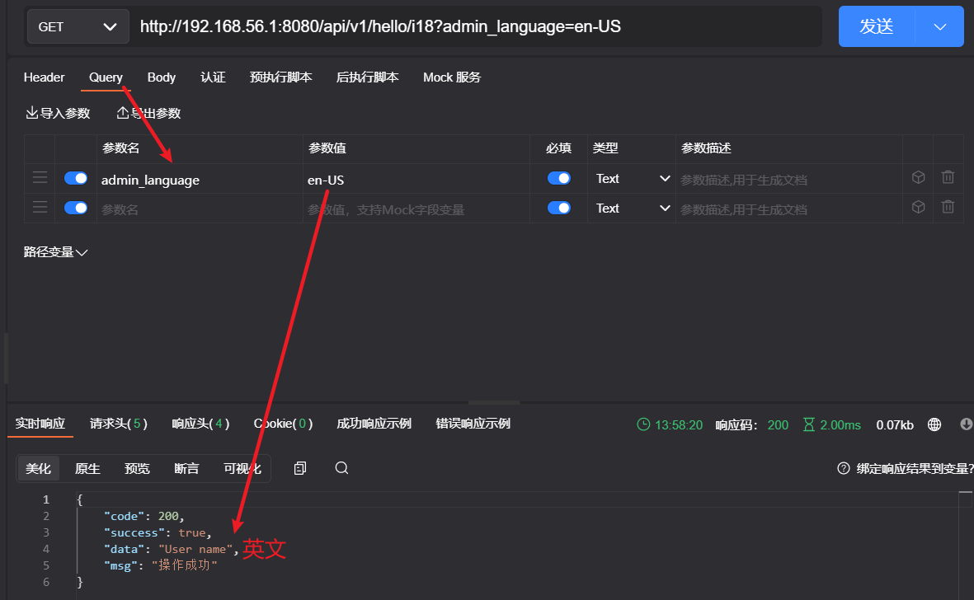
Task: Toggle enable switch on empty parameter row
Action: 76,208
